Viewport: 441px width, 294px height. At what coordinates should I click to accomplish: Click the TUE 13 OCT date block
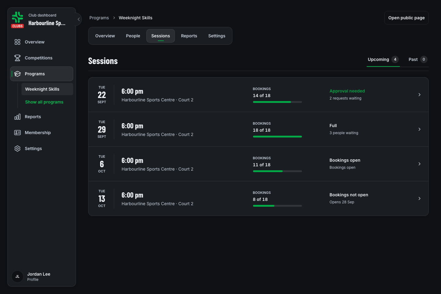[102, 198]
